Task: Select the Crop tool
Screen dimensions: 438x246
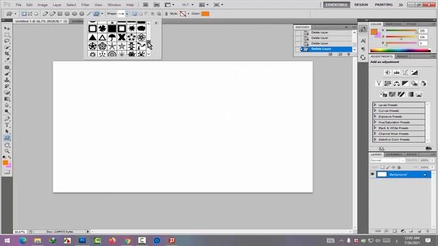Action: [x=7, y=53]
